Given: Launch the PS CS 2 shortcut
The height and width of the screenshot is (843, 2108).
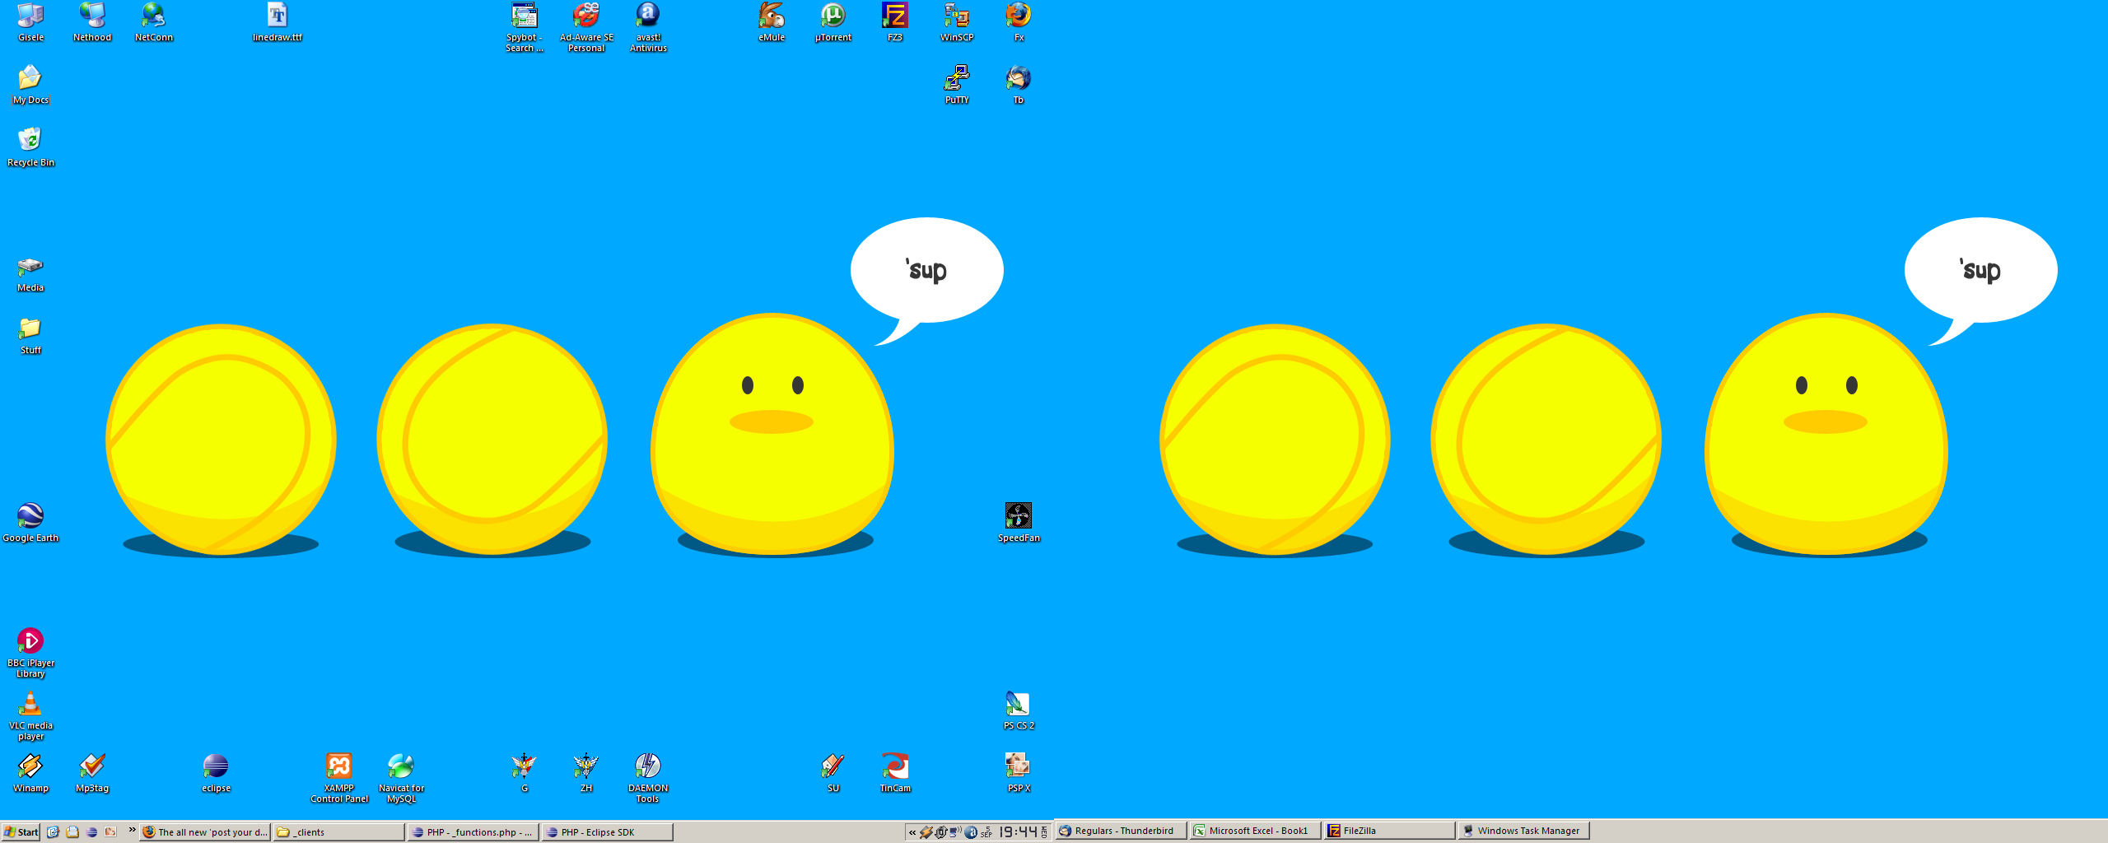Looking at the screenshot, I should pyautogui.click(x=1019, y=710).
